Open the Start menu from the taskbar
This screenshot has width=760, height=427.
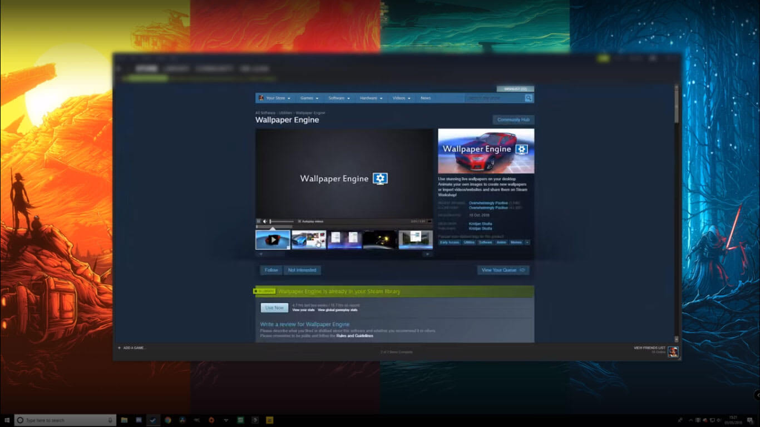6,419
